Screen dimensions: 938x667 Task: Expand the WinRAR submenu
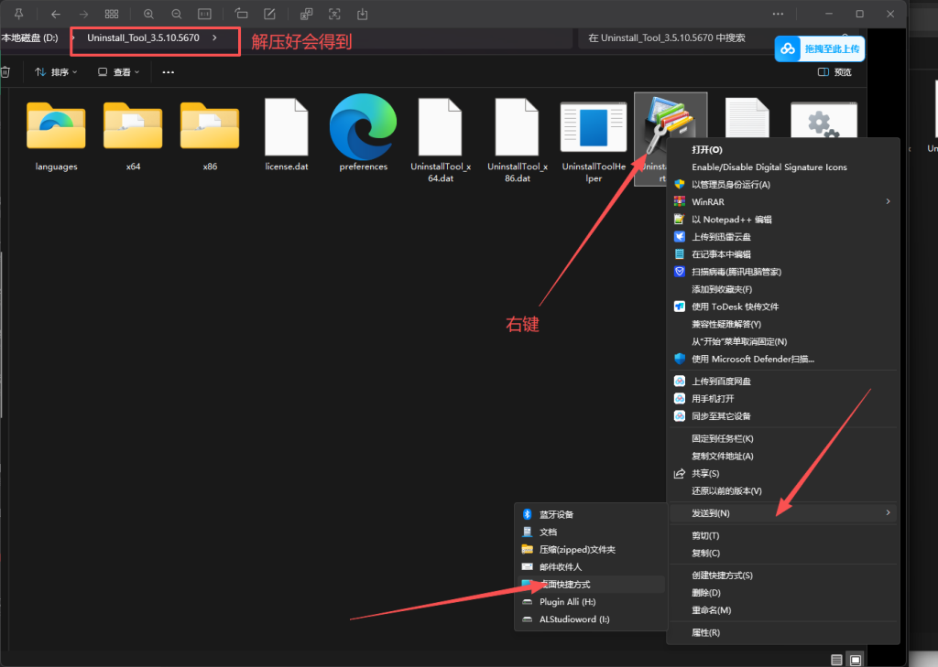tap(784, 201)
